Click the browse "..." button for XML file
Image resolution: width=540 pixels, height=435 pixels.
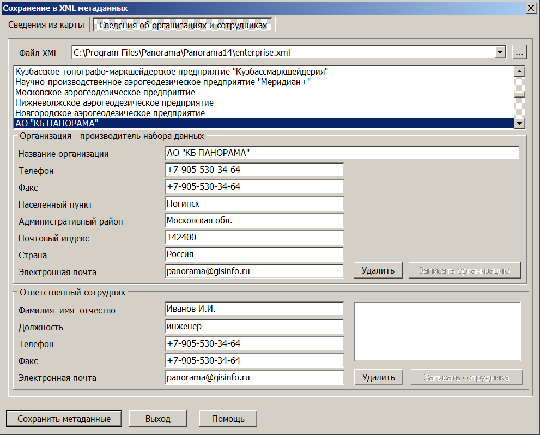coord(519,52)
